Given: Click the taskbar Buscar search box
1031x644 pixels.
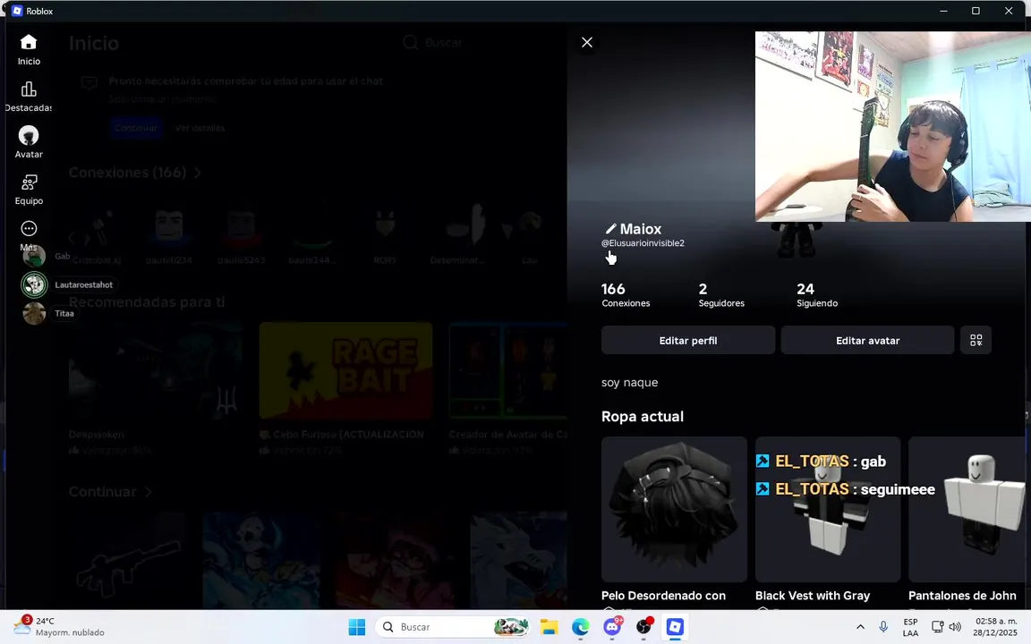Looking at the screenshot, I should [454, 627].
